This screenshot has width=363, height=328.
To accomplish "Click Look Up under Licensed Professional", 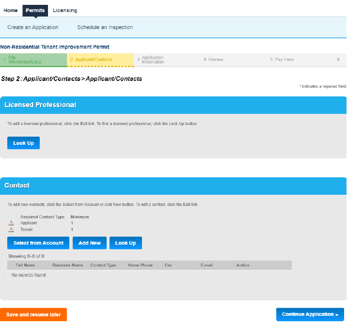I will [23, 143].
